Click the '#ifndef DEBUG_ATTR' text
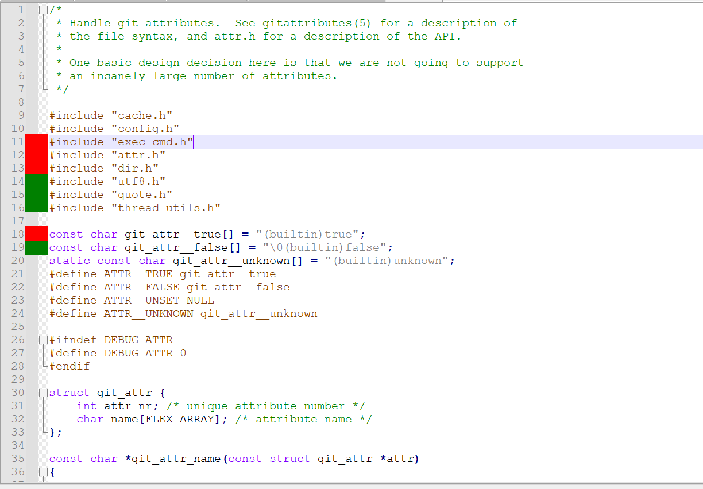 pos(111,340)
